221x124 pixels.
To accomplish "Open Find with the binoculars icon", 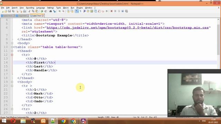I will click(x=51, y=11).
